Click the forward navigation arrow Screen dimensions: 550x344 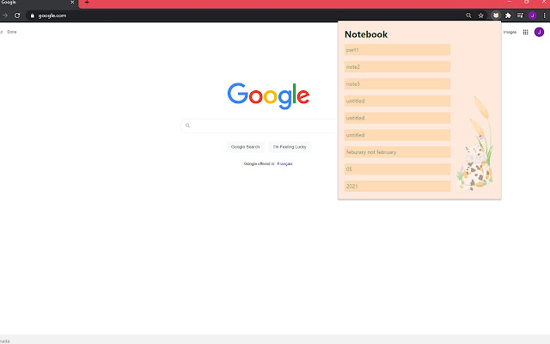pos(4,15)
